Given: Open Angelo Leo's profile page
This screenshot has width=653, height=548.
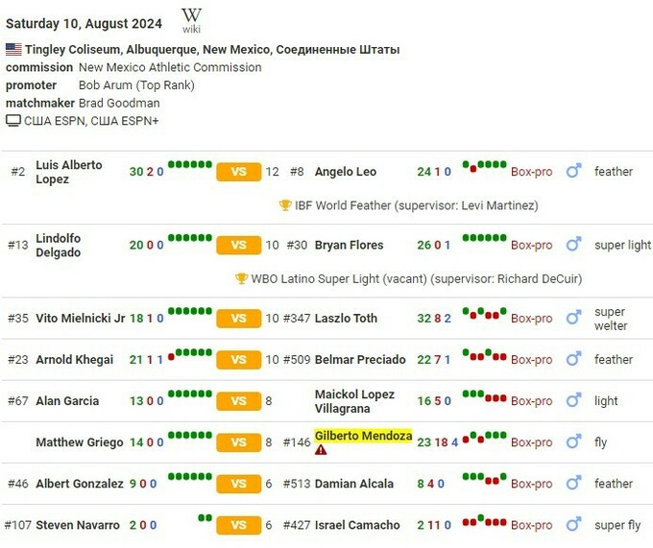Looking at the screenshot, I should pyautogui.click(x=346, y=172).
